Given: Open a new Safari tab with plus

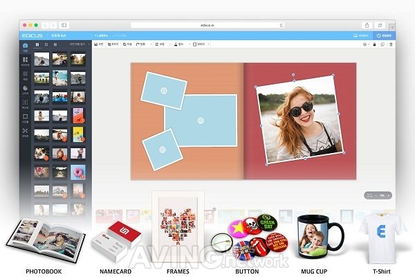Looking at the screenshot, I should tap(392, 27).
